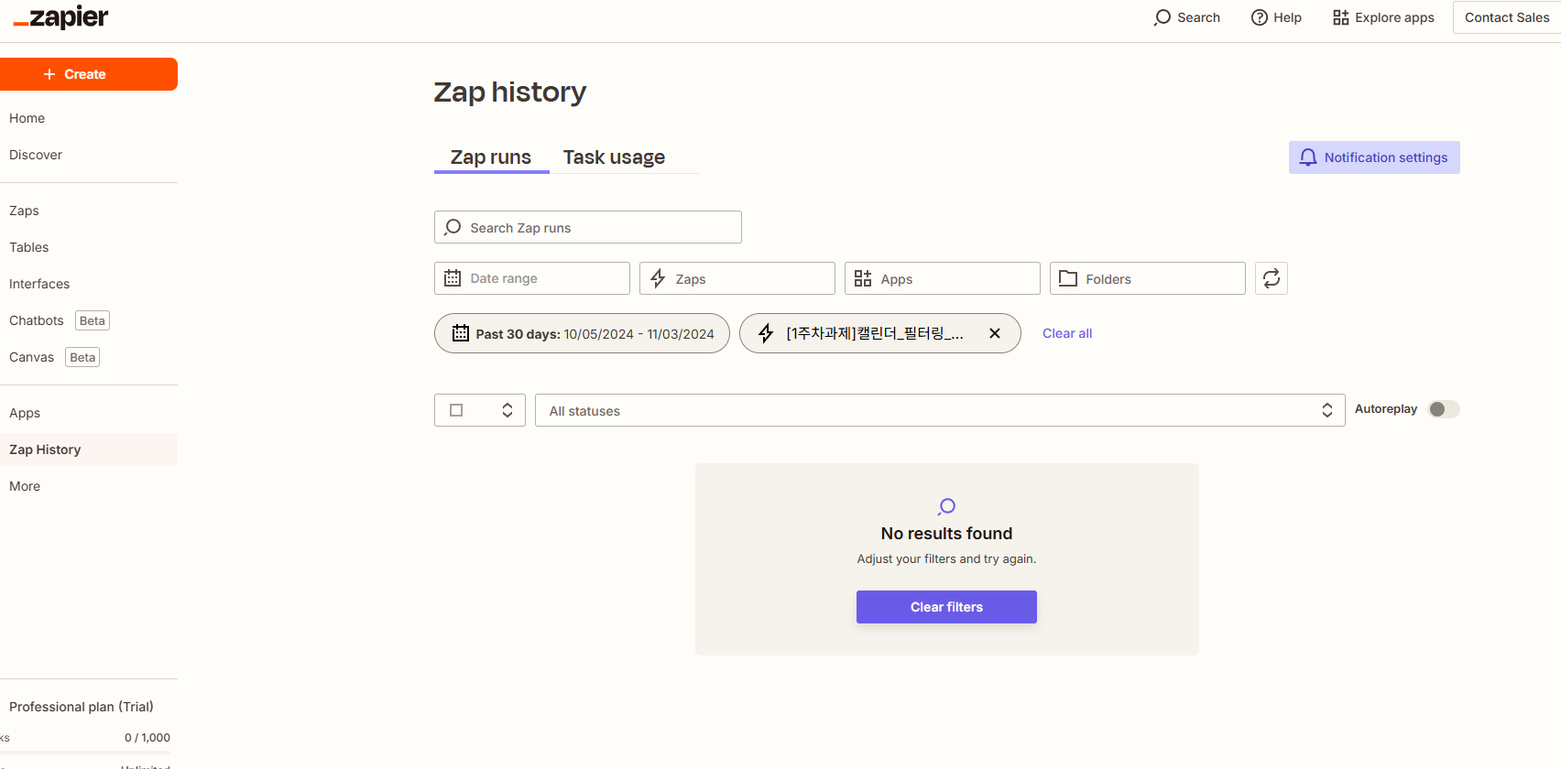Screen dimensions: 1561x769
Task: Open Apps in sidebar
Action: 25,413
